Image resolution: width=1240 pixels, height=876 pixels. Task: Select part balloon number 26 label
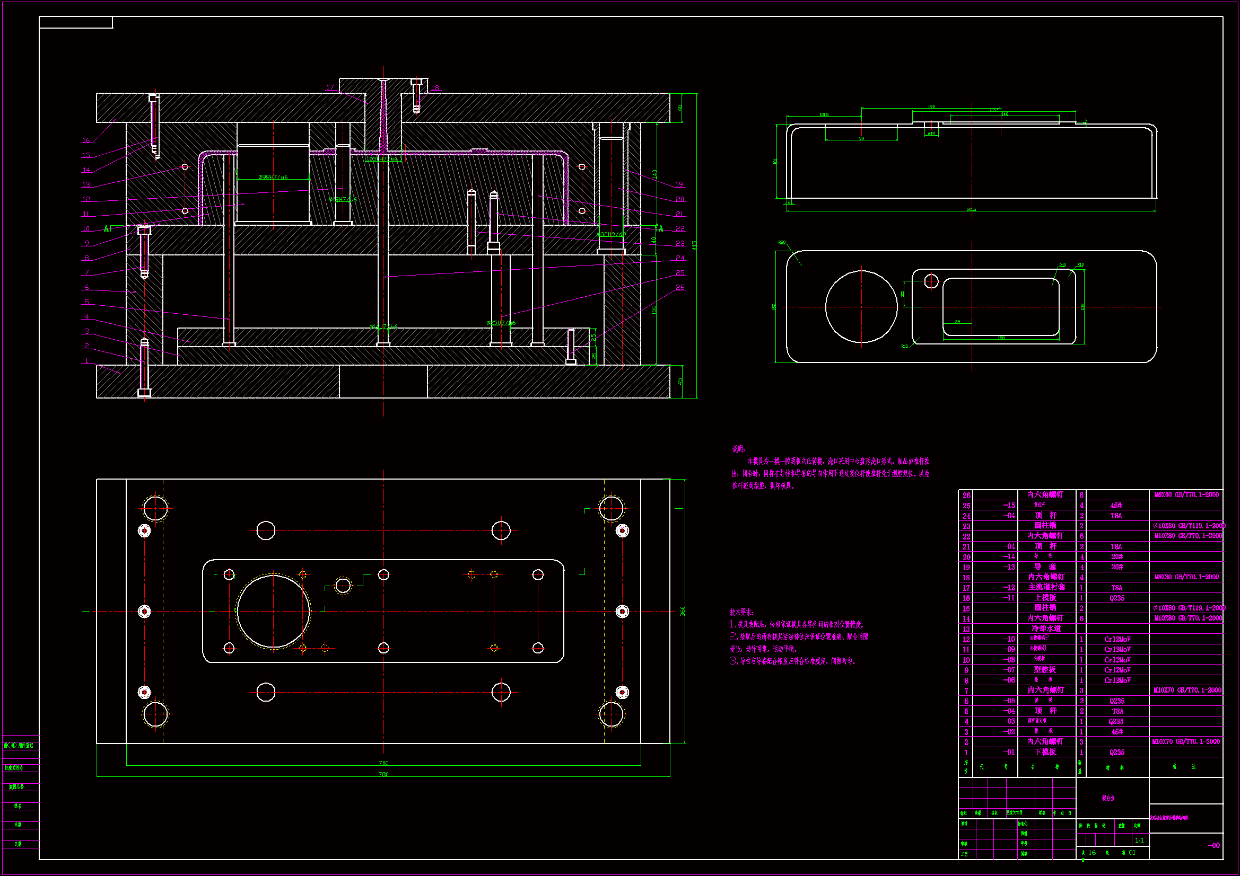point(680,287)
